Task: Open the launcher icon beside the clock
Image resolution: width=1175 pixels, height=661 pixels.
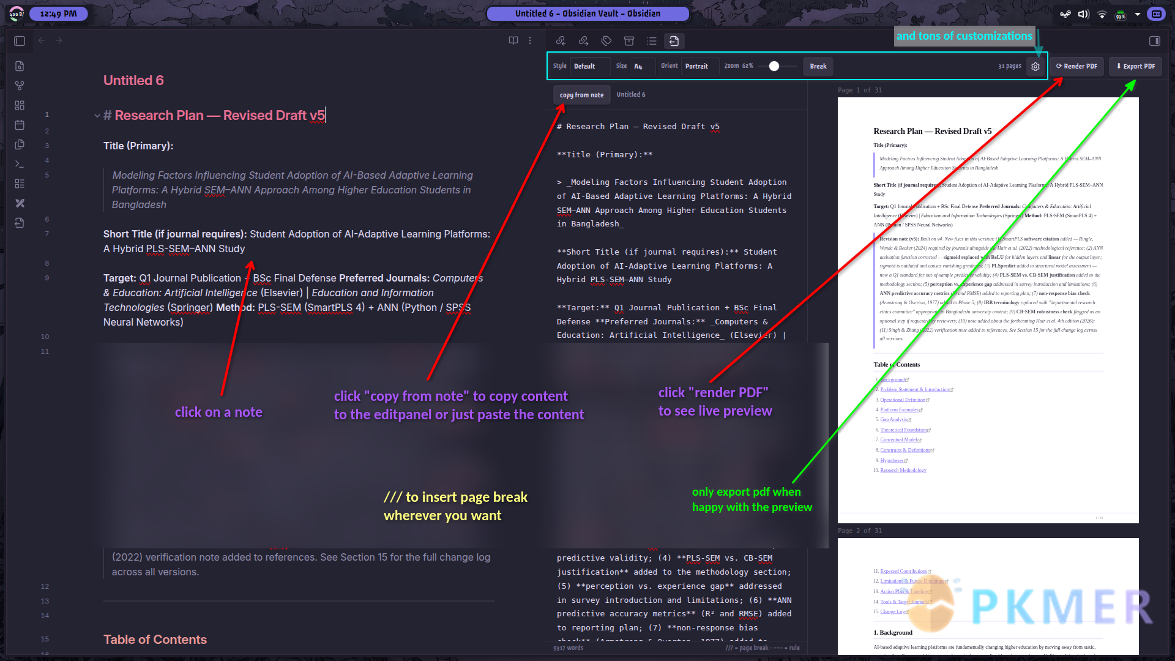Action: [x=17, y=13]
